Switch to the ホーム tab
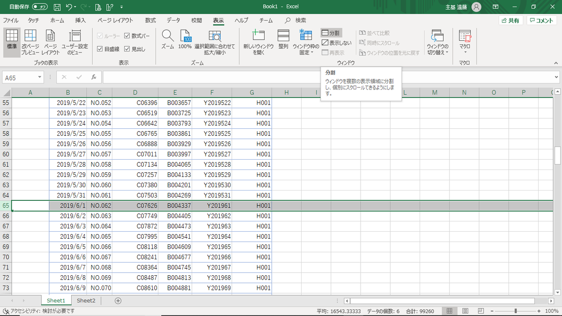Image resolution: width=562 pixels, height=316 pixels. pos(57,21)
